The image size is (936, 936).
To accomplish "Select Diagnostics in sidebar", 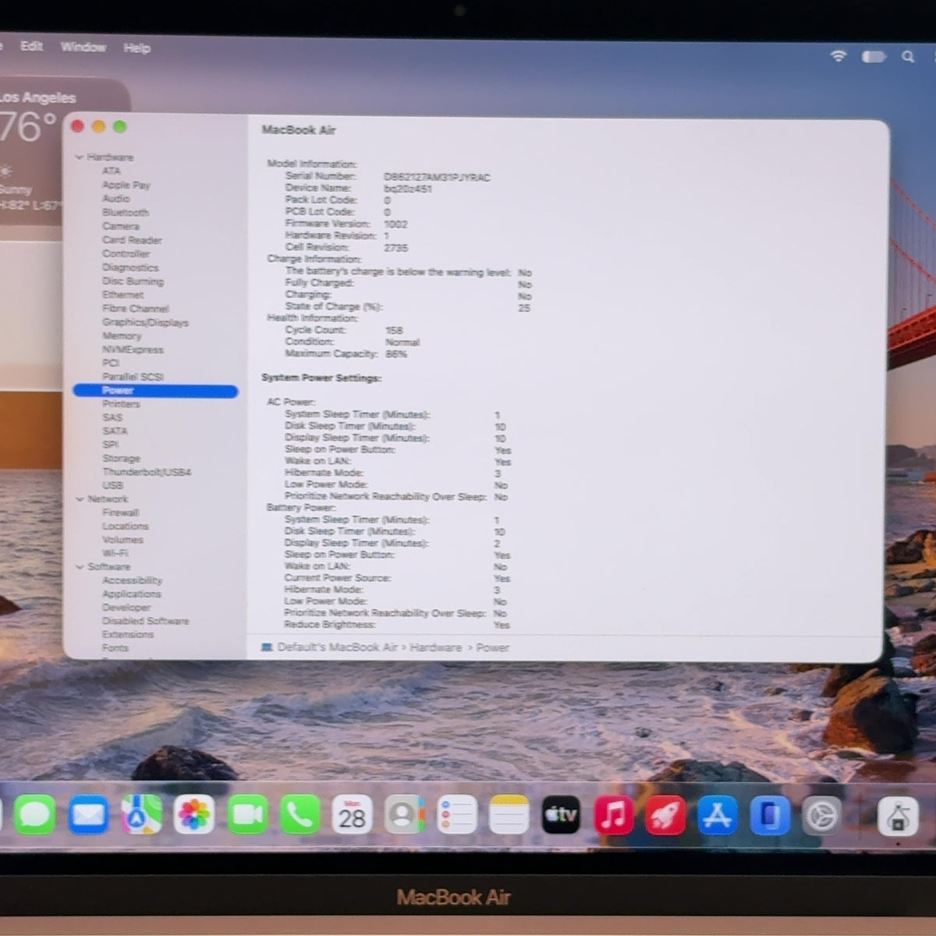I will [x=130, y=267].
